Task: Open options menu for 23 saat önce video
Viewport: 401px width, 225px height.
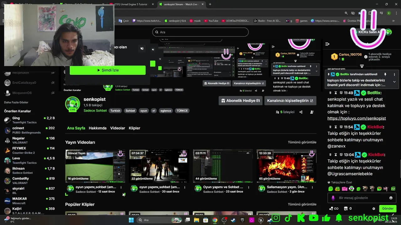Action: pyautogui.click(x=249, y=187)
